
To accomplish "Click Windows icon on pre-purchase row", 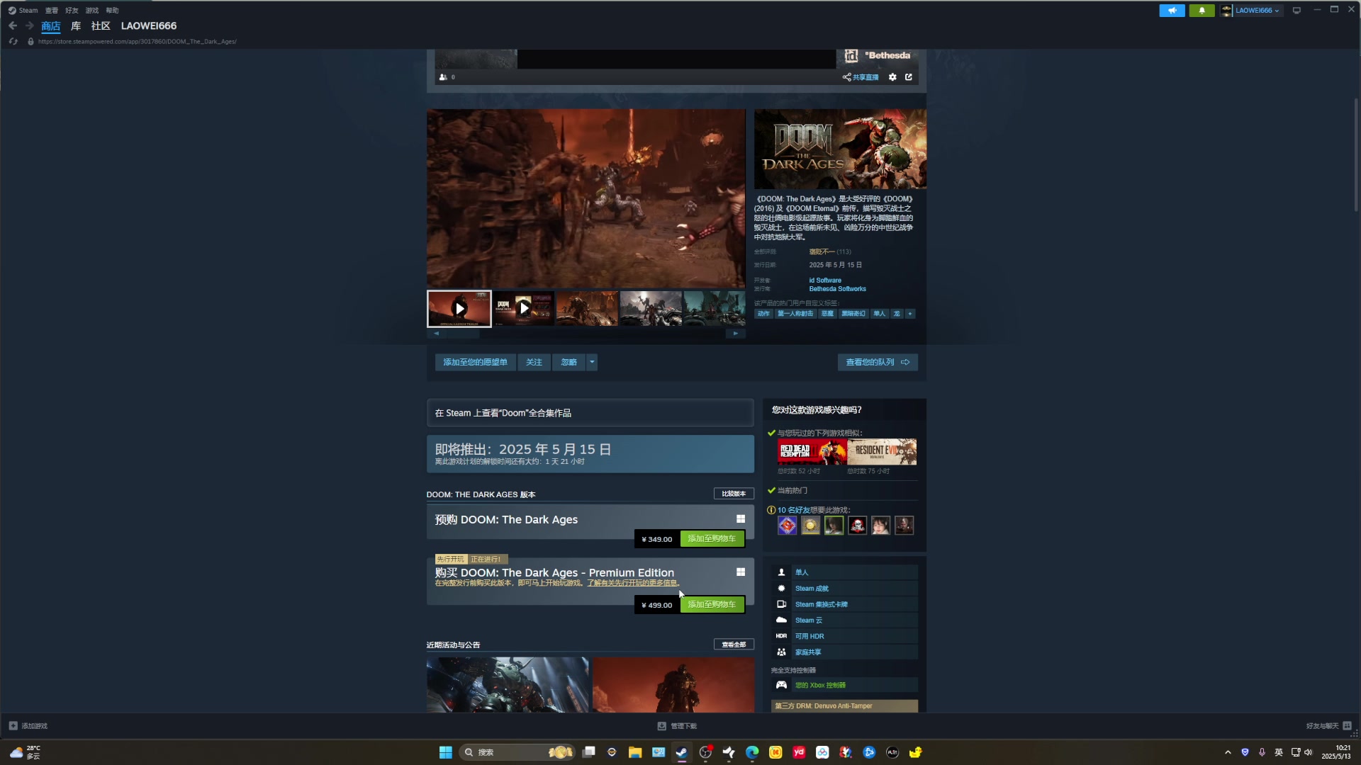I will point(741,519).
